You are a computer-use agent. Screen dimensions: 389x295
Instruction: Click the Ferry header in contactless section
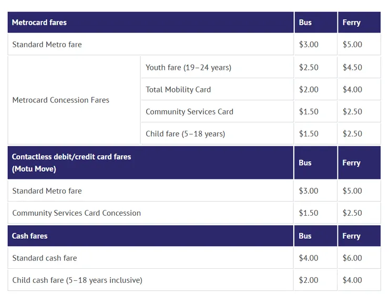351,163
